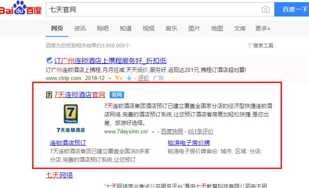Open camera image search icon
The height and width of the screenshot is (188, 309).
pos(266,9)
